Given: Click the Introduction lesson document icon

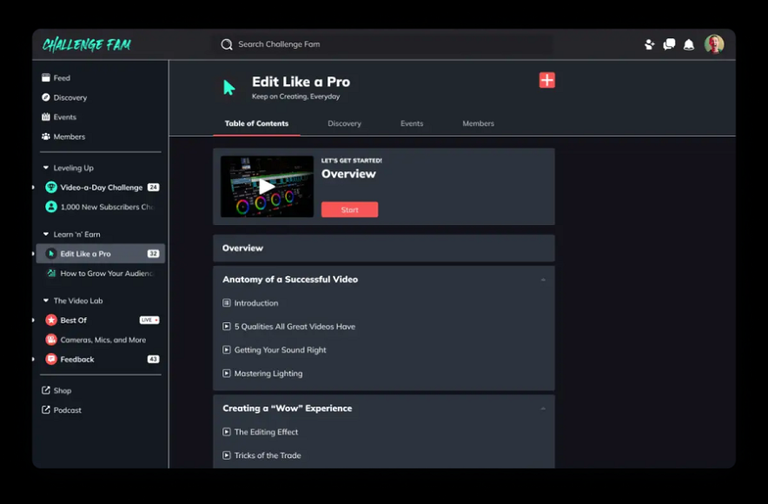Looking at the screenshot, I should [226, 302].
